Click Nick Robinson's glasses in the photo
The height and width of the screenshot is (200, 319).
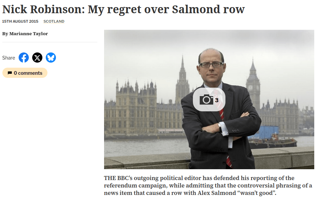[x=211, y=65]
